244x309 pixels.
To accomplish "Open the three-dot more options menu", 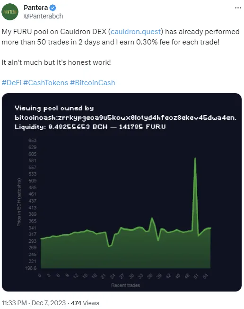I will (238, 8).
